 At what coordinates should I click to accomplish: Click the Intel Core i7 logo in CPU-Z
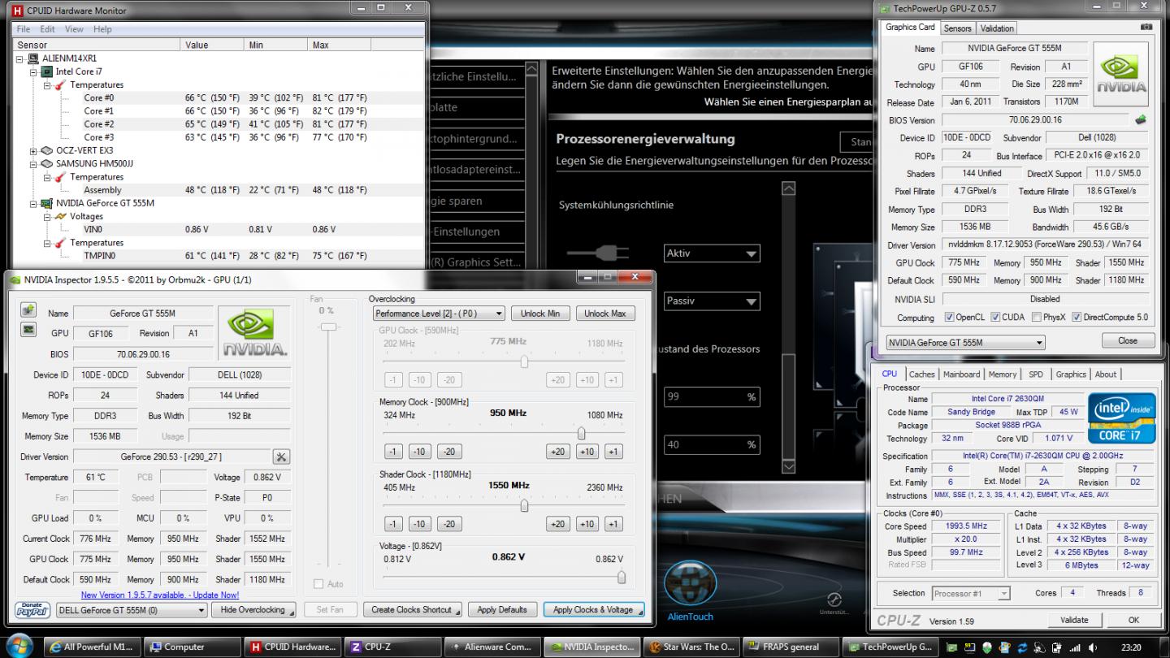(x=1121, y=418)
